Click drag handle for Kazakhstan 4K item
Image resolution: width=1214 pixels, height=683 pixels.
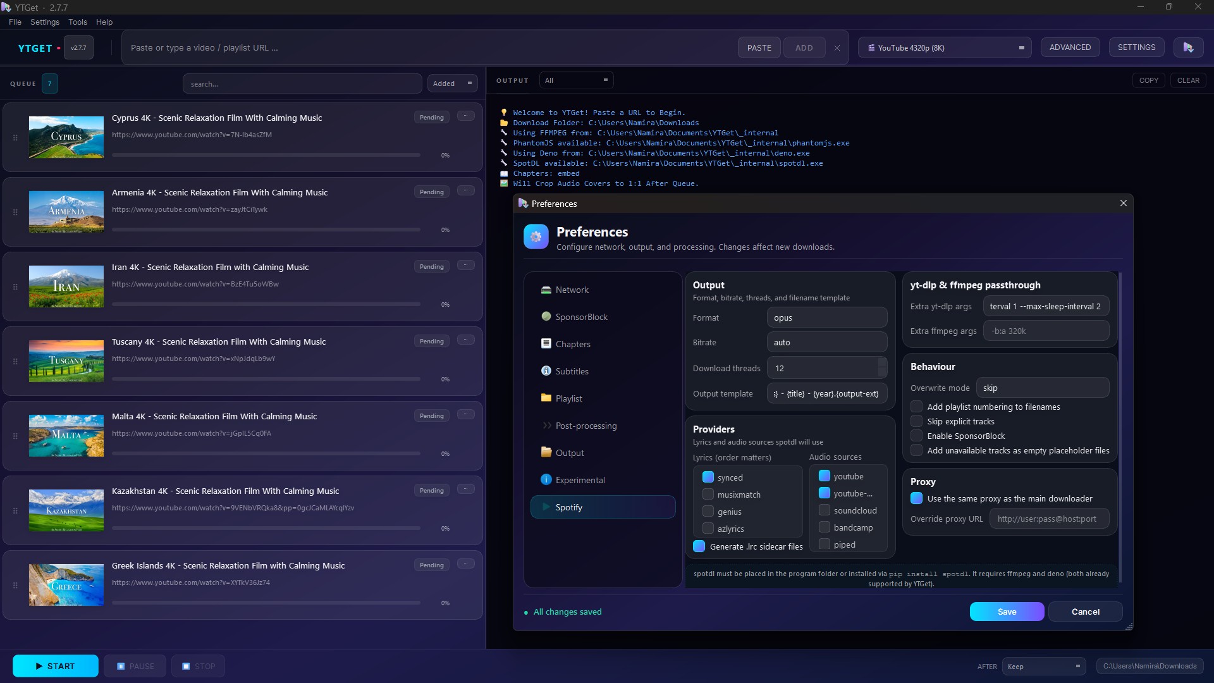(x=15, y=511)
